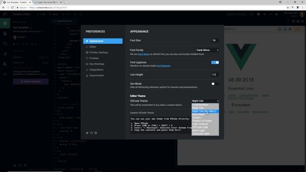Click the Appearance section icon
This screenshot has height=172, width=306.
(x=87, y=41)
